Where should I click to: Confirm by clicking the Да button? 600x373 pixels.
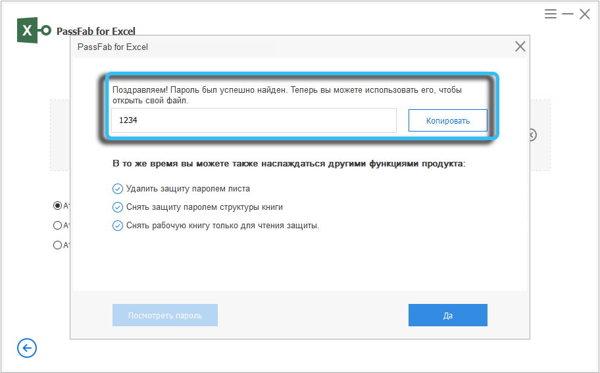click(447, 315)
